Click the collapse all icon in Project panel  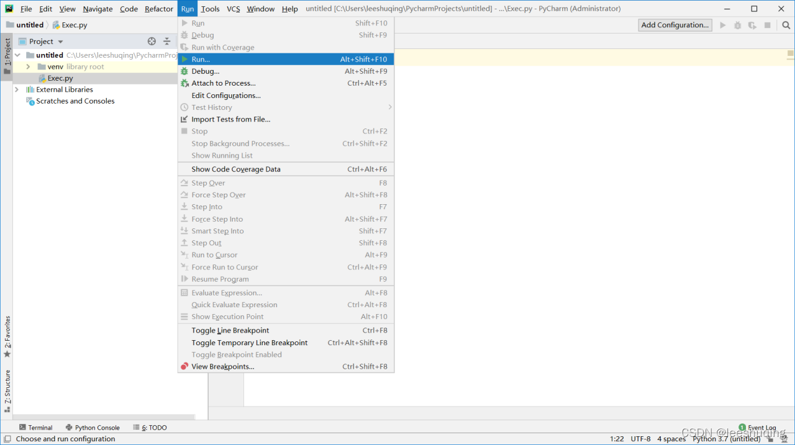[167, 42]
